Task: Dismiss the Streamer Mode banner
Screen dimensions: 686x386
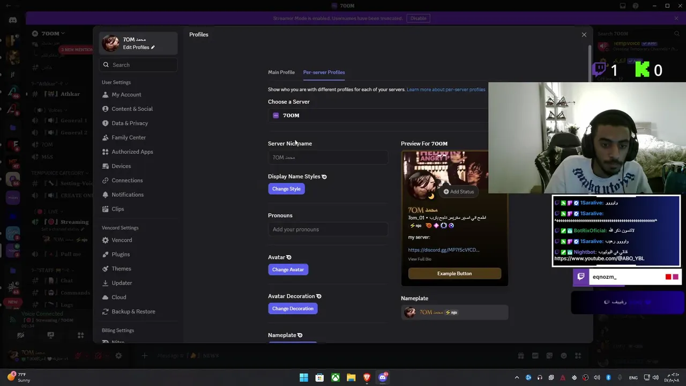Action: [676, 18]
